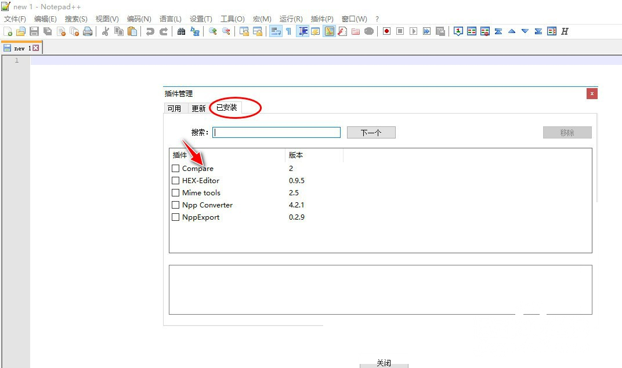622x368 pixels.
Task: Click the Start Recording macro icon
Action: (386, 31)
